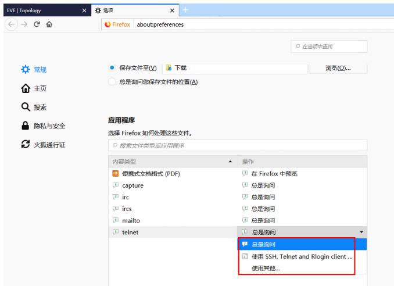This screenshot has height=286, width=394.
Task: Choose 使用 SSH, Telnet and Rlogin client option
Action: [302, 256]
